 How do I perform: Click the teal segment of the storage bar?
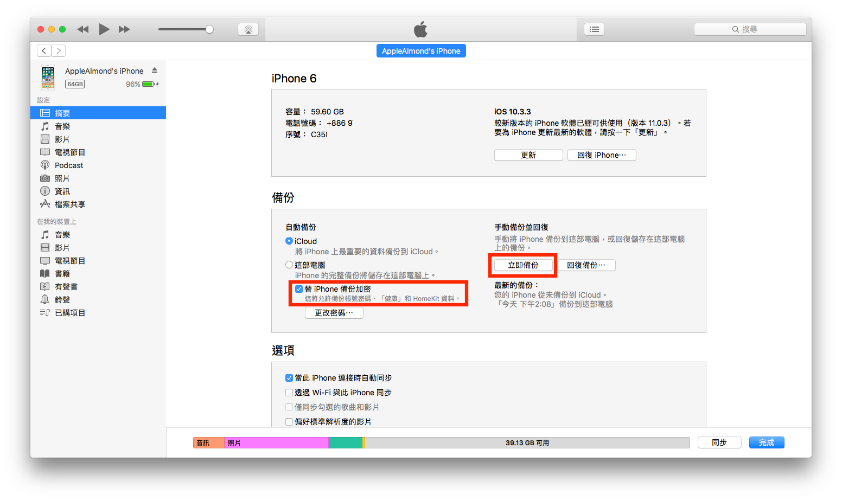point(345,443)
